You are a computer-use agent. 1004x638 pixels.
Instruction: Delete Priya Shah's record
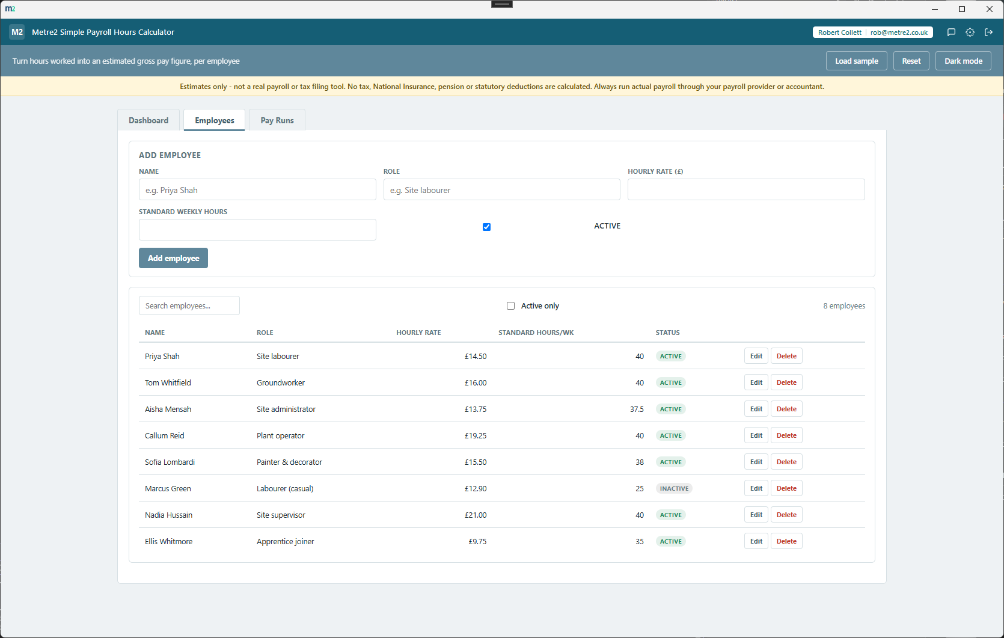(786, 356)
